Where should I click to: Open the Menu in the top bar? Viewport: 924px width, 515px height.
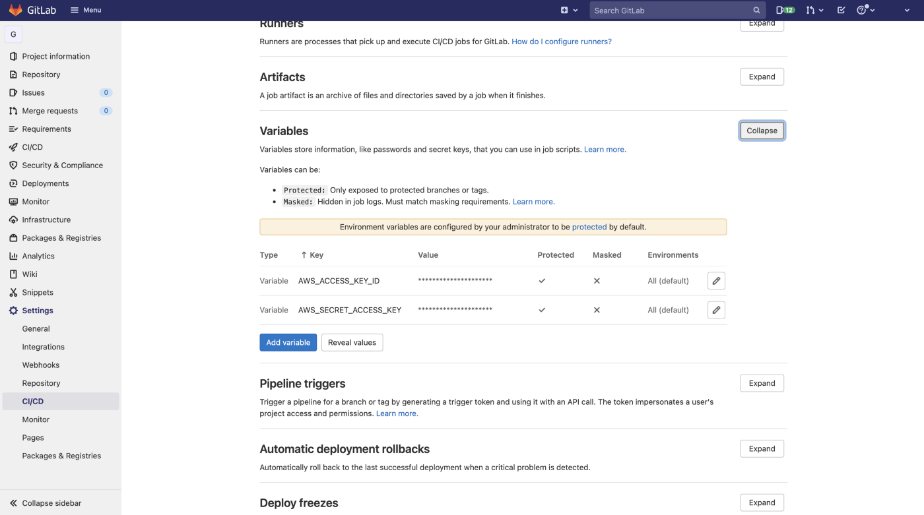coord(86,10)
